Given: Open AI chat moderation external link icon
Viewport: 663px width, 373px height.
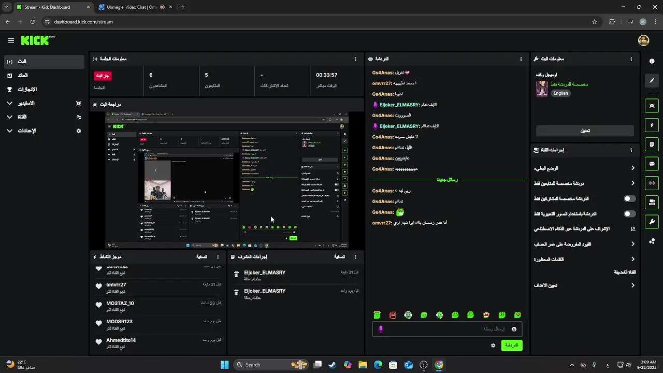Looking at the screenshot, I should click(x=632, y=228).
